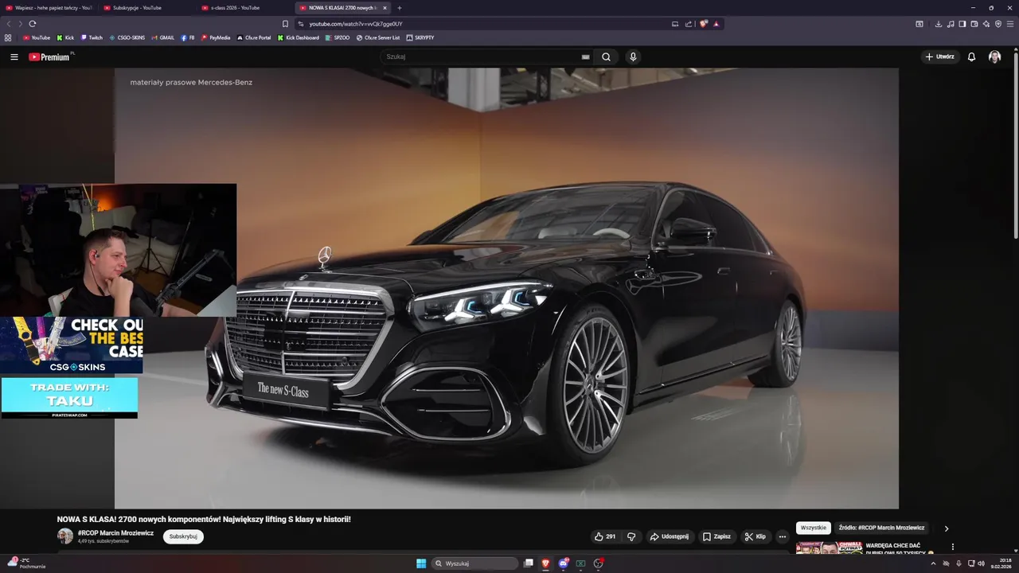Viewport: 1019px width, 573px height.
Task: Open Brave Rewards triangle icon
Action: (716, 24)
